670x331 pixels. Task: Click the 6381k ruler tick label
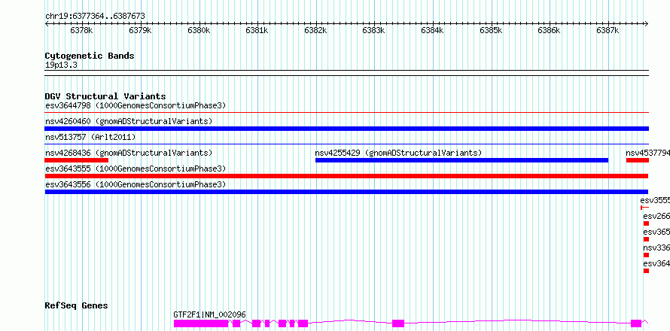(257, 31)
